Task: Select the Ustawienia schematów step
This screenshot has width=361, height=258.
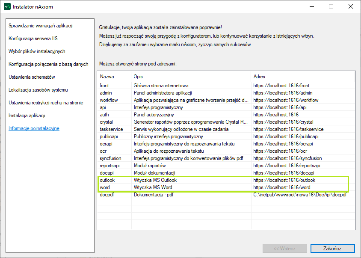Action: [x=32, y=77]
